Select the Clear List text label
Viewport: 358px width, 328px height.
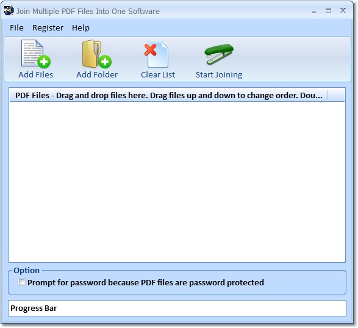(x=158, y=74)
